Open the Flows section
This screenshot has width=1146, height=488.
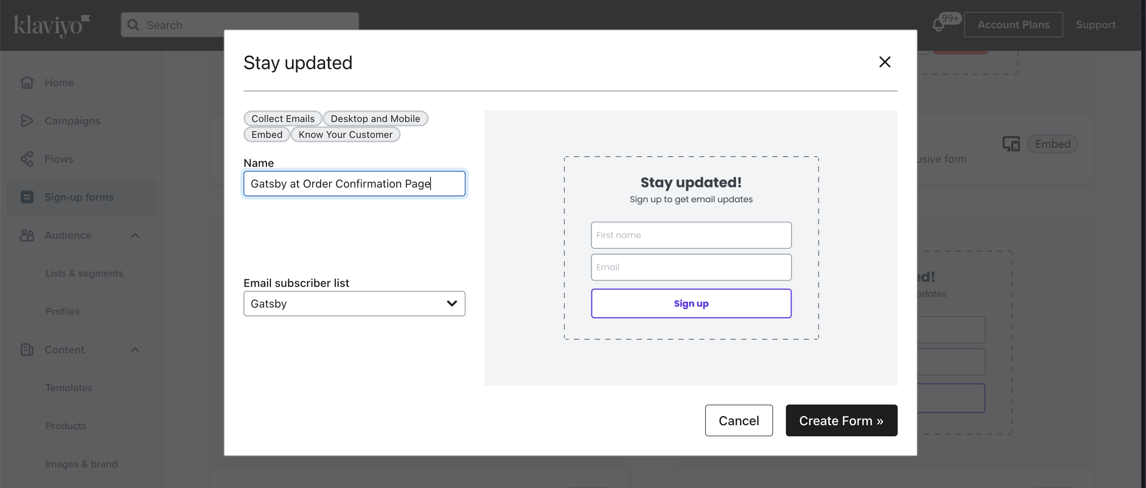pos(59,159)
